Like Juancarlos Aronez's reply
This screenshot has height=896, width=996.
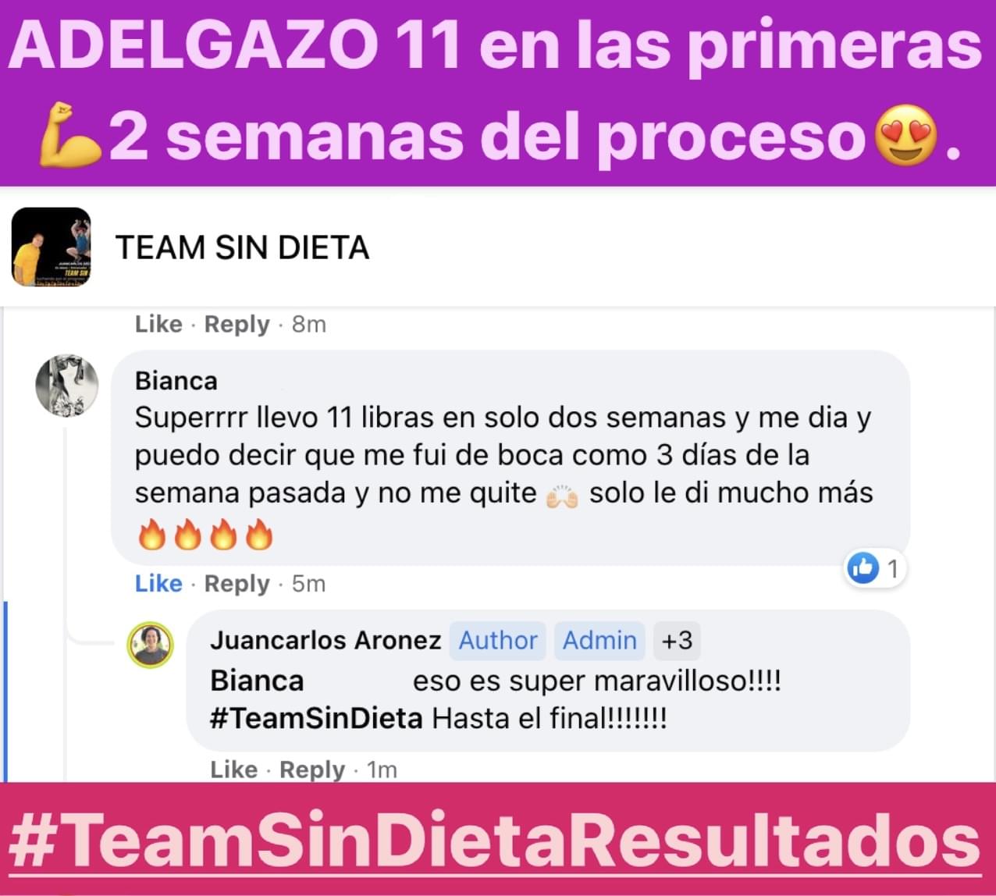click(234, 770)
